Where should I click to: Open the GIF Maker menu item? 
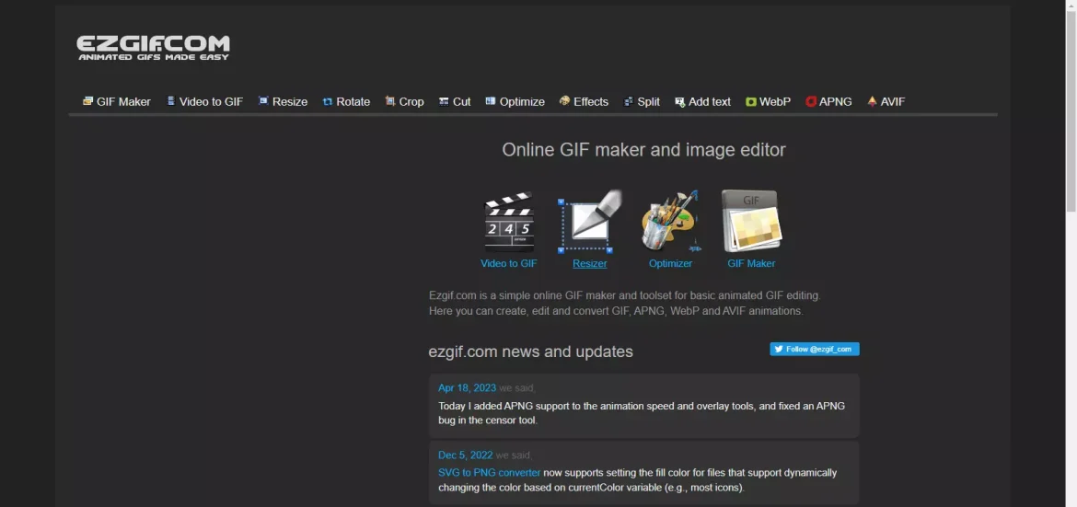coord(117,101)
